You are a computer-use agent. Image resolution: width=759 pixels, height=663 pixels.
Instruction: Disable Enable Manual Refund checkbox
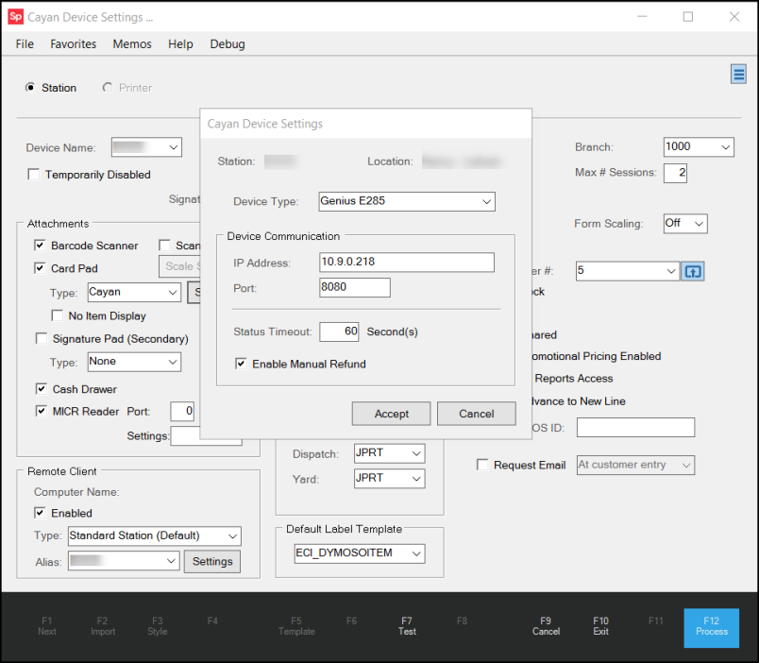pyautogui.click(x=241, y=364)
